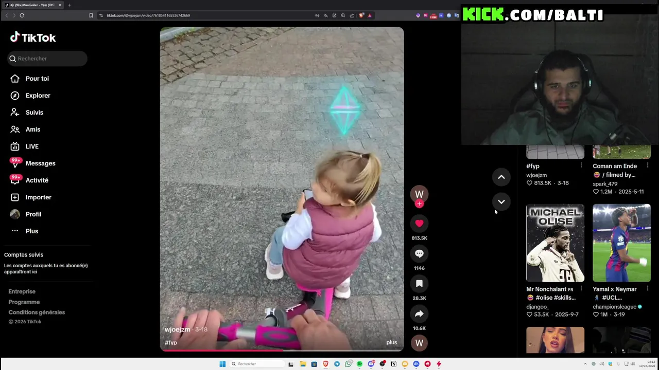
Task: Open Notion from the taskbar
Action: pyautogui.click(x=393, y=364)
